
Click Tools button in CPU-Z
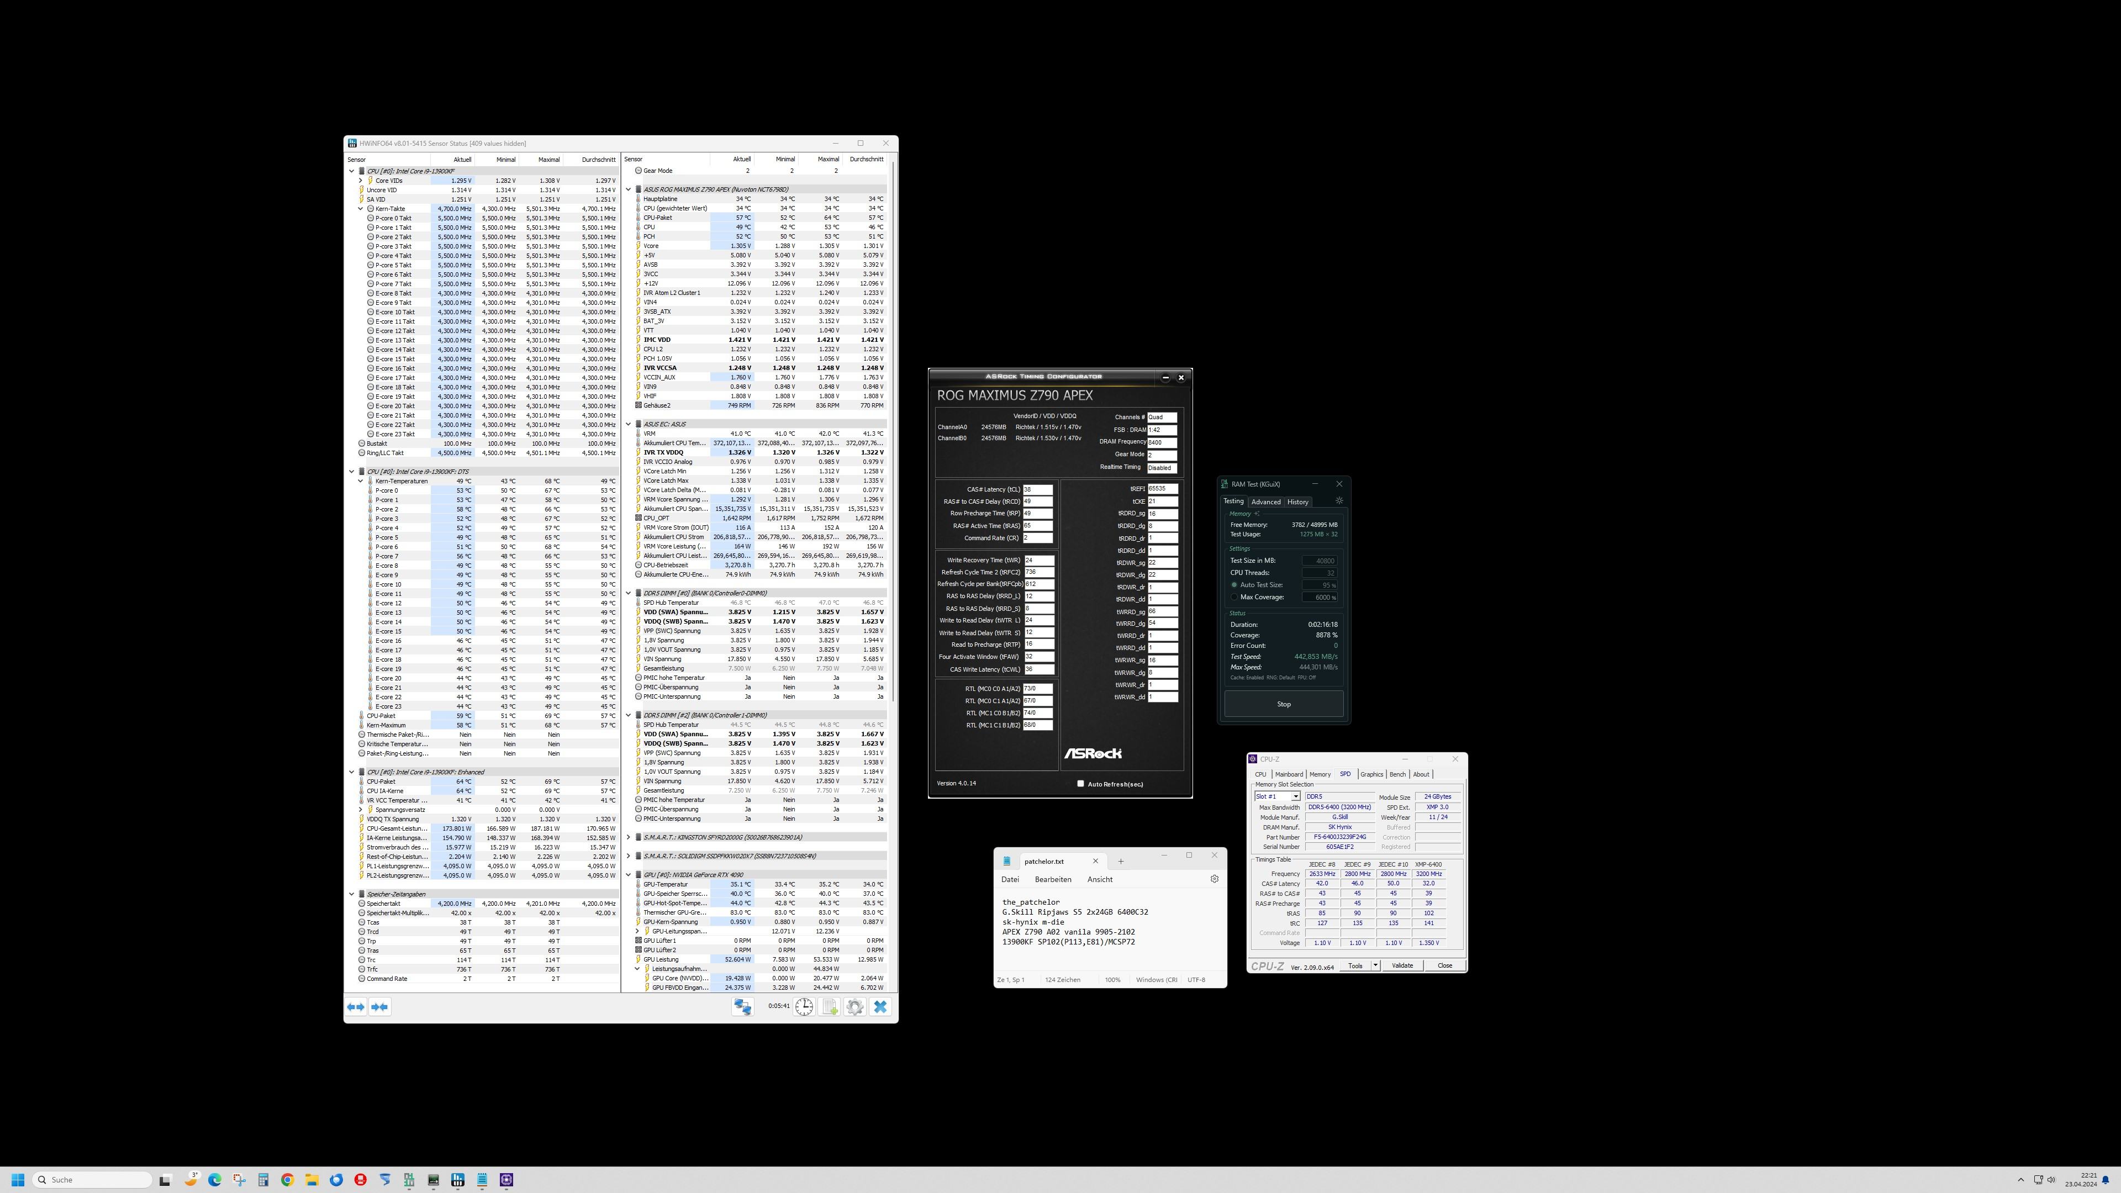[x=1354, y=966]
